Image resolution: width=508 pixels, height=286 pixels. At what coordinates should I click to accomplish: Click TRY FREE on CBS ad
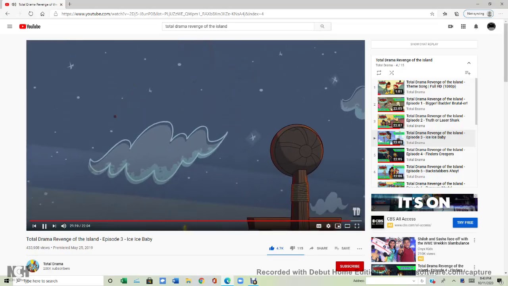pyautogui.click(x=465, y=222)
